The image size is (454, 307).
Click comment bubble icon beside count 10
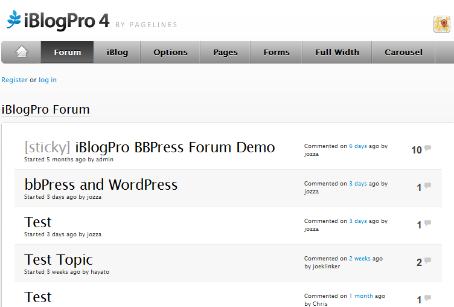coord(427,148)
